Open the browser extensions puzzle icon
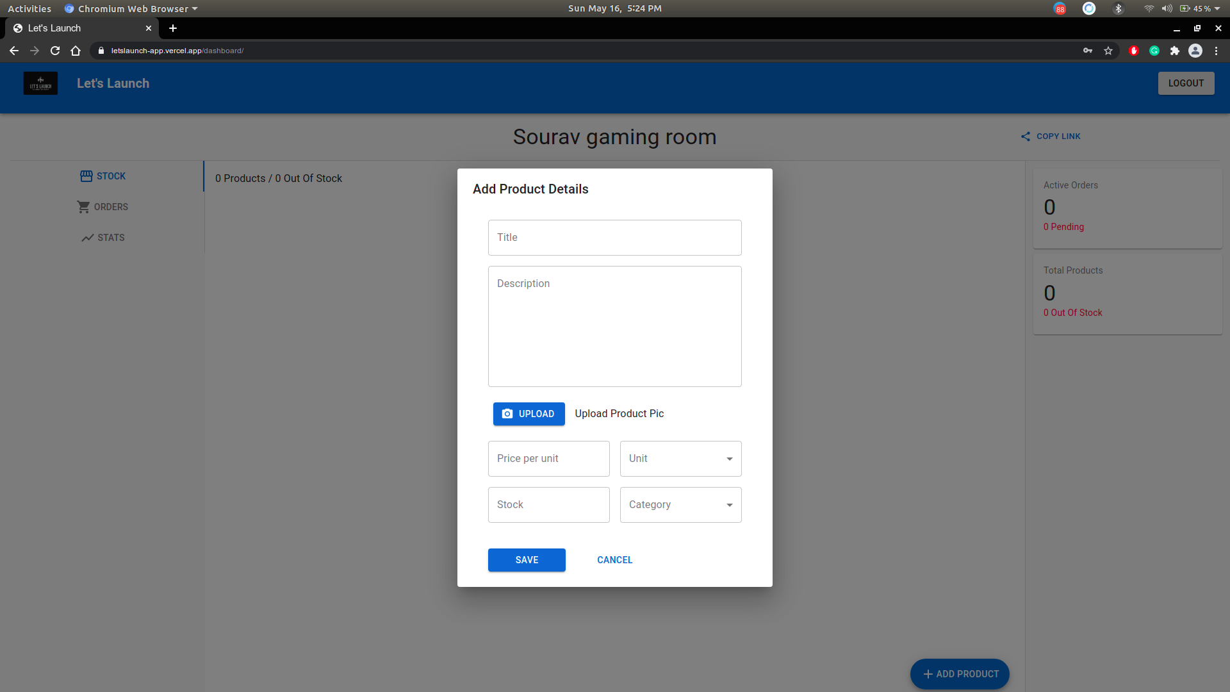Screen dimensions: 1230x692 point(1175,51)
